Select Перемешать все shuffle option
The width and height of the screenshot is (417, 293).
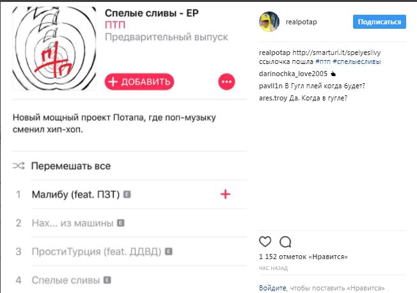[x=71, y=166]
